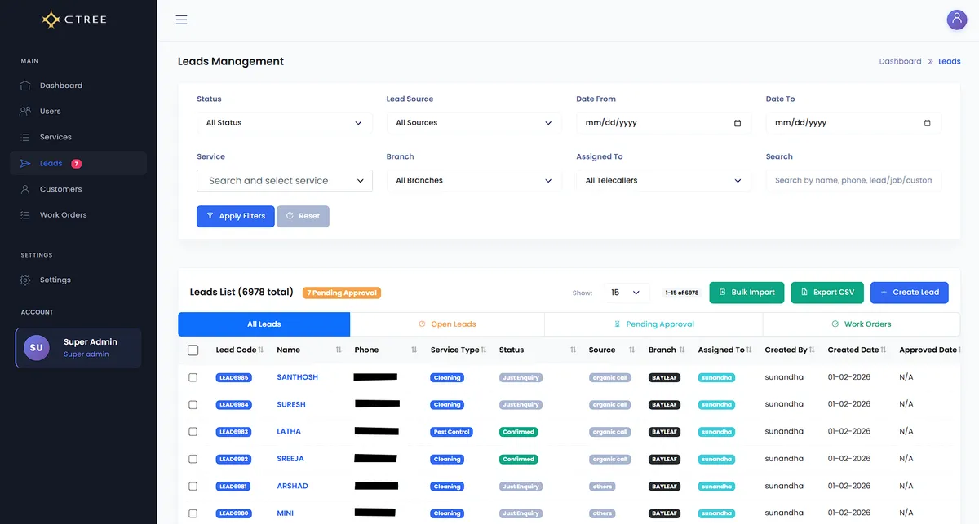This screenshot has height=524, width=979.
Task: Open the Date To calendar picker icon
Action: click(x=927, y=123)
